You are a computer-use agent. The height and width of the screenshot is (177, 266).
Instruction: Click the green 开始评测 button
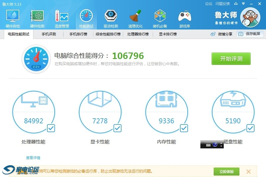pyautogui.click(x=231, y=59)
